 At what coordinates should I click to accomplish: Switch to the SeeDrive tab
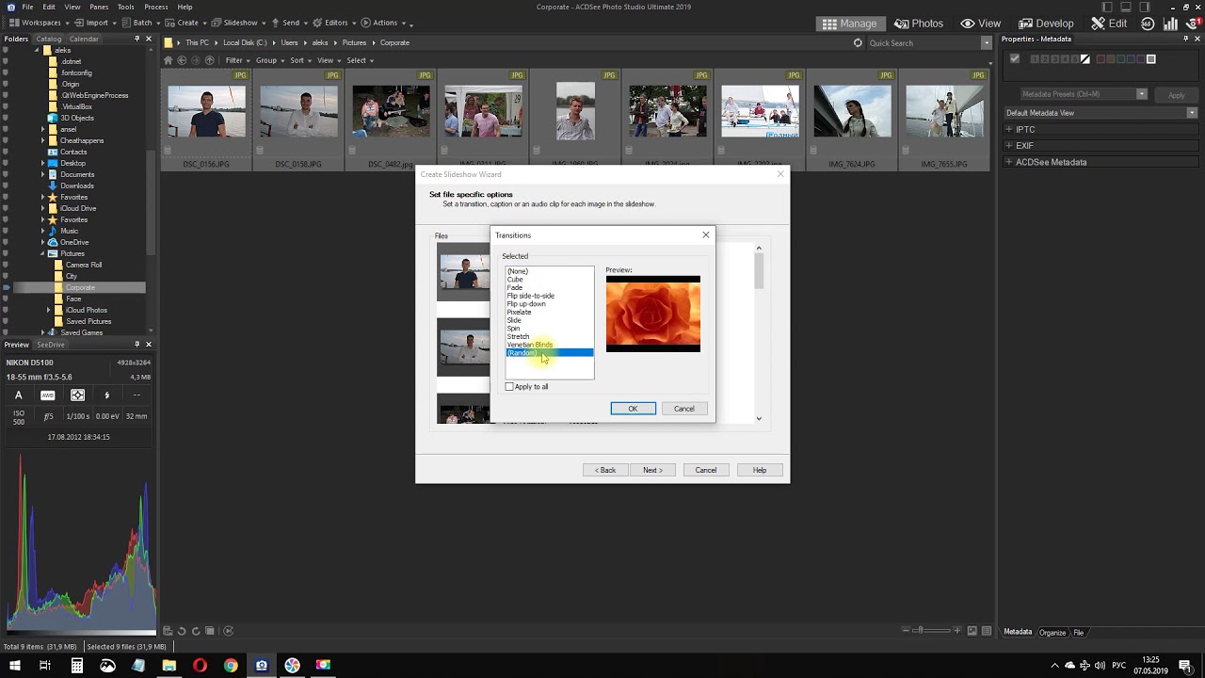[x=51, y=345]
